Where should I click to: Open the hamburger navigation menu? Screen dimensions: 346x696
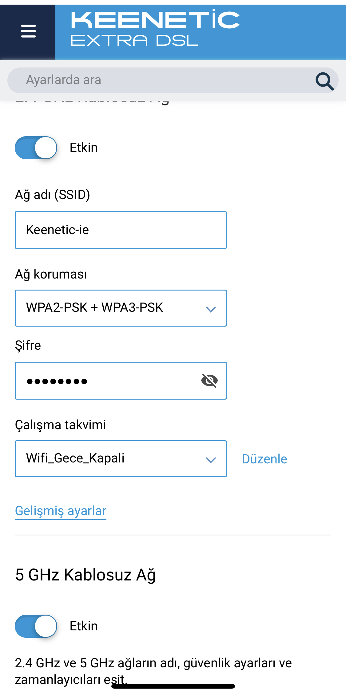coord(28,31)
